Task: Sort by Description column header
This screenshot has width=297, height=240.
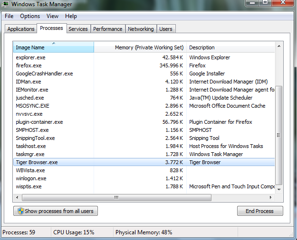Action: point(230,47)
